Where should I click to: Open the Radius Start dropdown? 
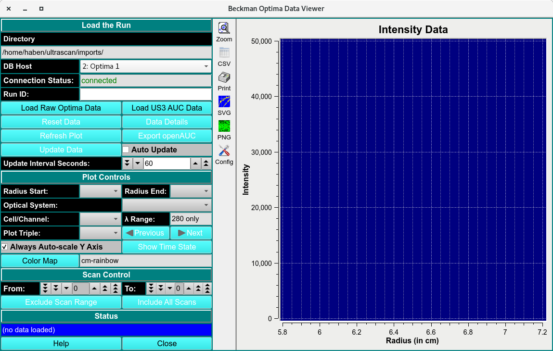(x=100, y=191)
